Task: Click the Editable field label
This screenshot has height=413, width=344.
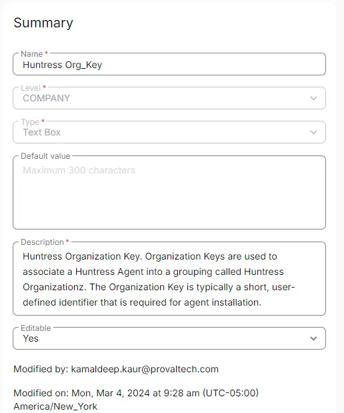Action: click(36, 328)
